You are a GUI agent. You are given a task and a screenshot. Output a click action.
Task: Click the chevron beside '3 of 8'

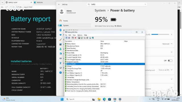coord(171,35)
